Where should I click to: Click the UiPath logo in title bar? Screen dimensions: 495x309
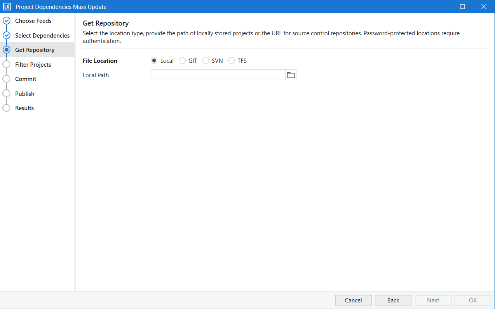7,7
